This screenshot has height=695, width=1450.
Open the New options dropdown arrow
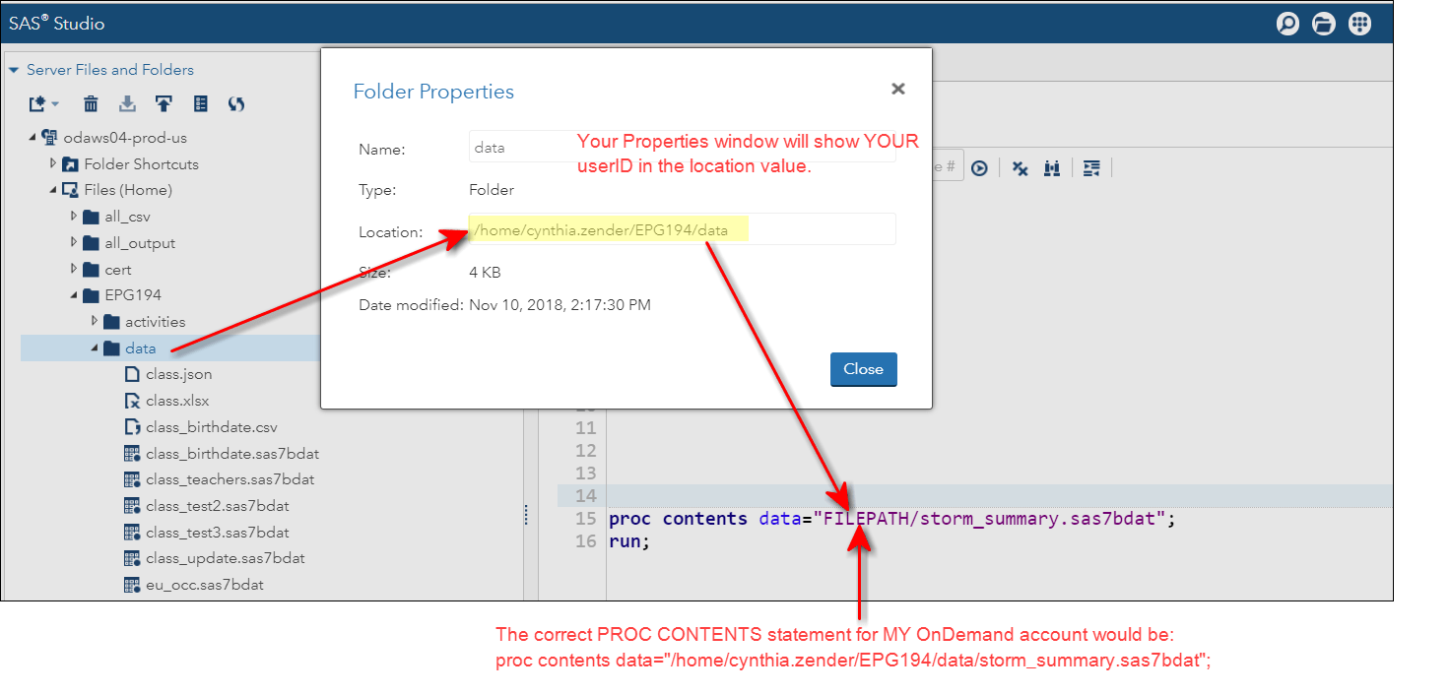[55, 103]
